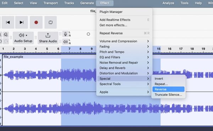The image size is (213, 131).
Task: Open the Help menu
Action: pyautogui.click(x=198, y=3)
